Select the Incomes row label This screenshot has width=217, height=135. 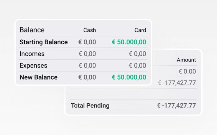32,54
